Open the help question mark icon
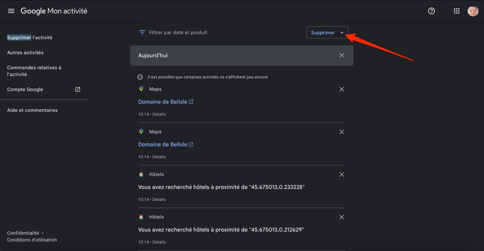 tap(431, 11)
